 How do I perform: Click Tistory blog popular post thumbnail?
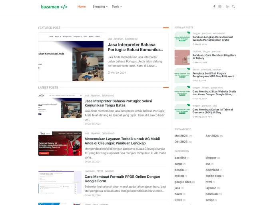click(x=182, y=57)
